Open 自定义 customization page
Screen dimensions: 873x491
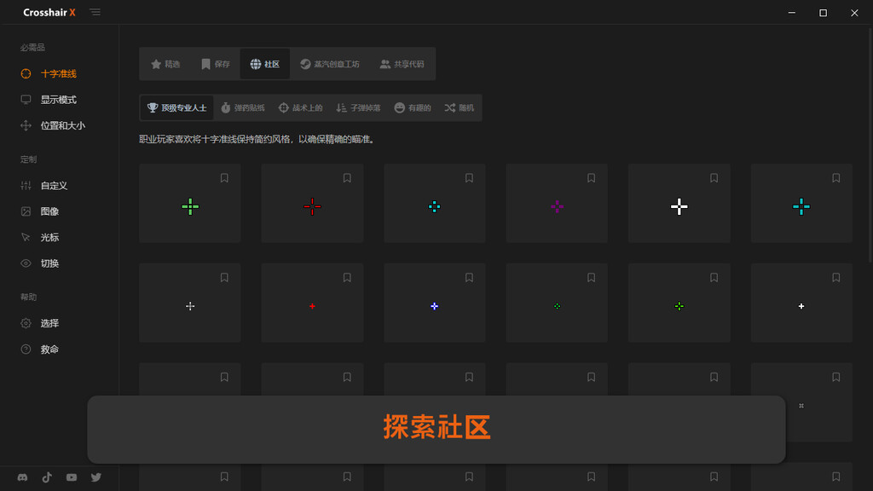[x=54, y=186]
